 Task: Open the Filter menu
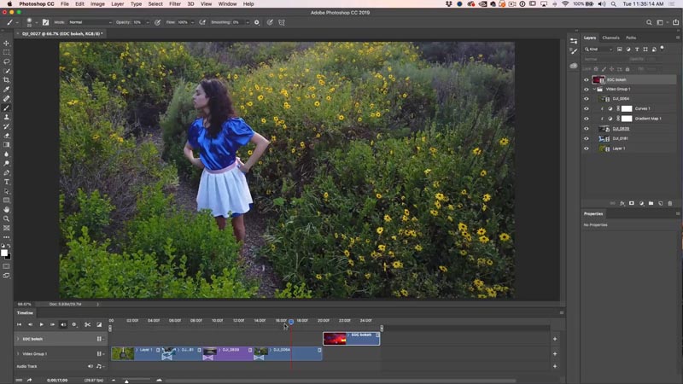tap(174, 4)
